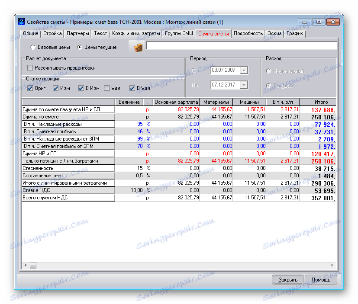Select the Текущий расход radio button

(x=268, y=86)
